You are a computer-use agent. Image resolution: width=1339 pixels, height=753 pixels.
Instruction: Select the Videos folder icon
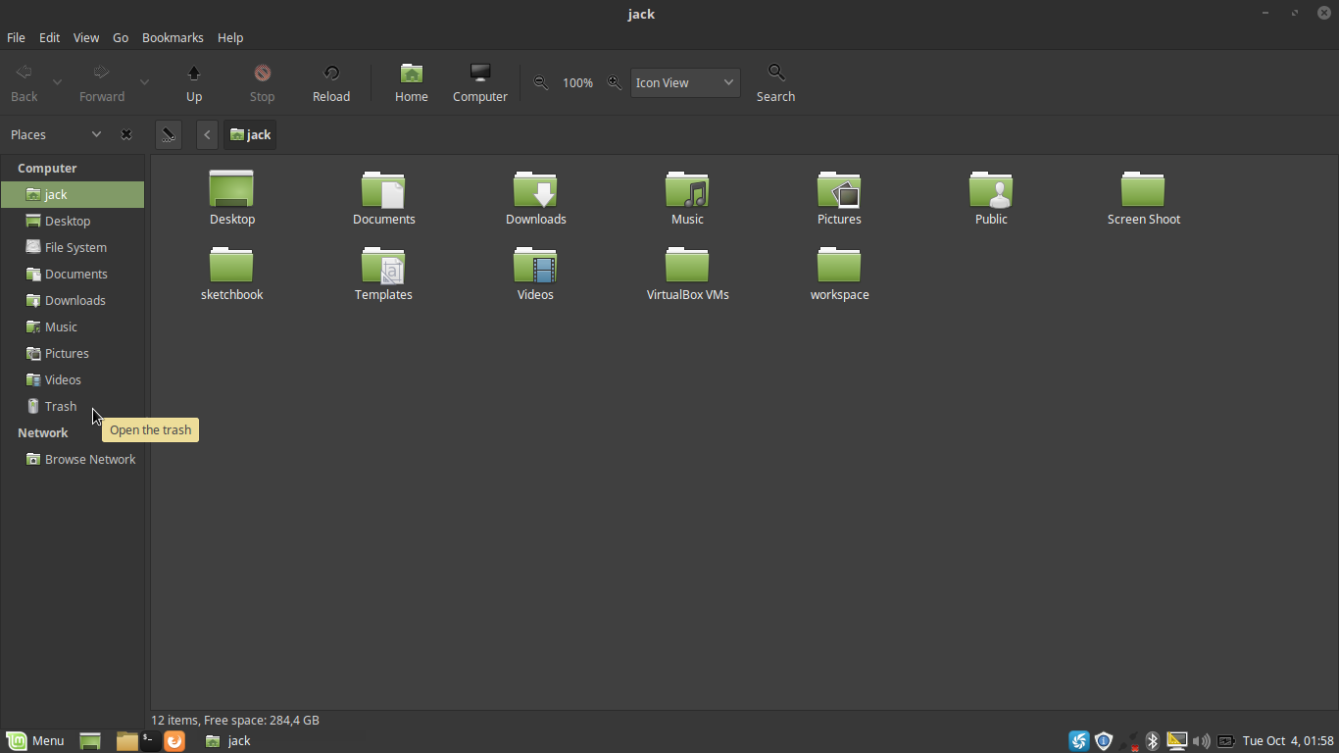pos(535,274)
